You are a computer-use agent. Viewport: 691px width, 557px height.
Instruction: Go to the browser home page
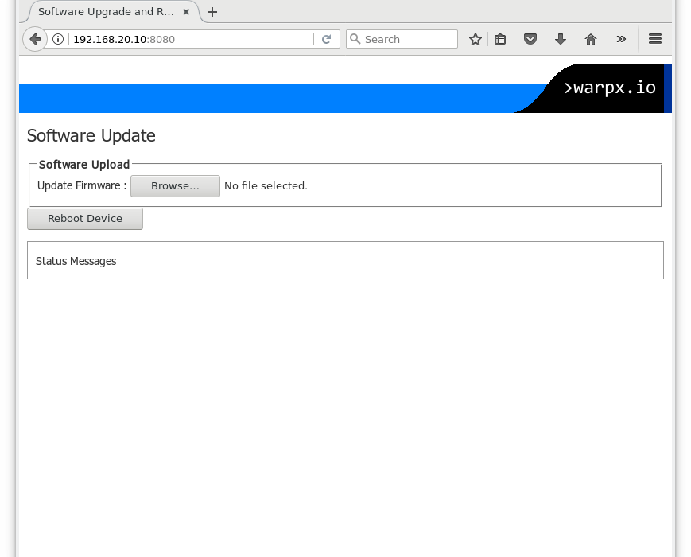(590, 39)
